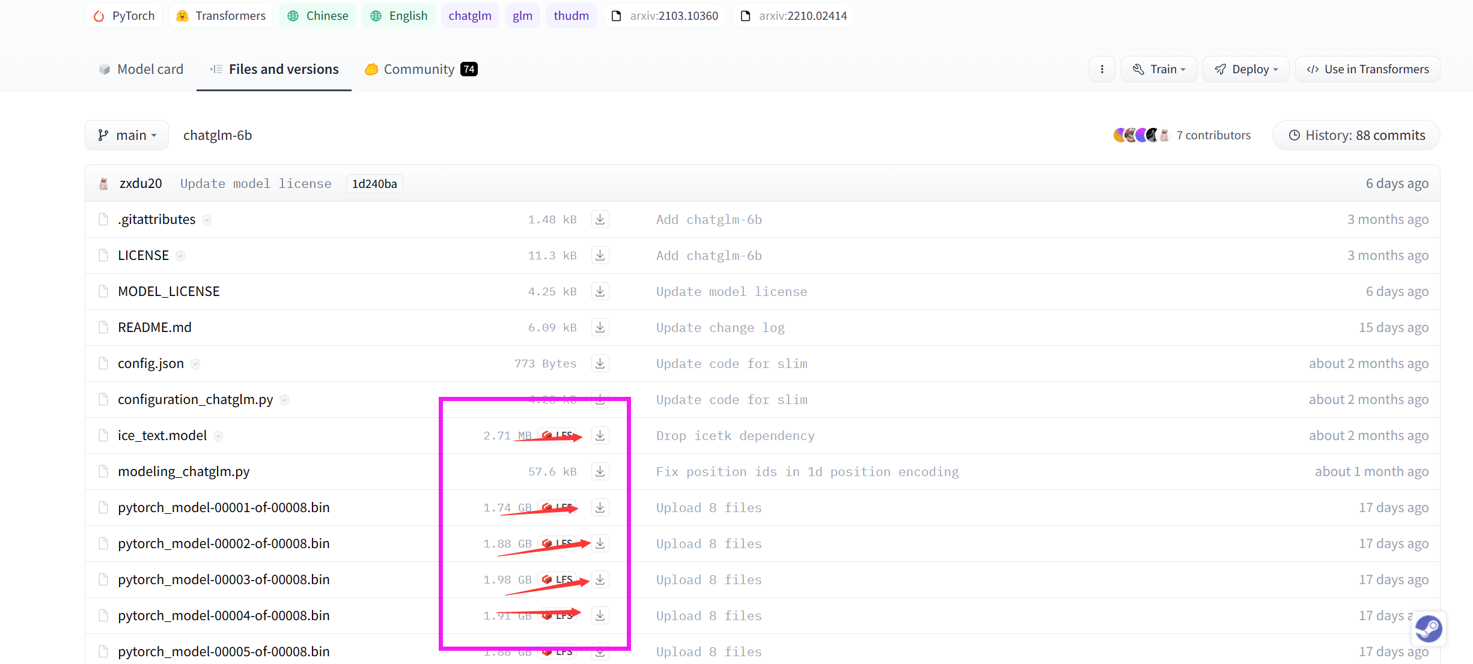Click the PyTorch tag
The height and width of the screenshot is (664, 1473).
click(124, 16)
